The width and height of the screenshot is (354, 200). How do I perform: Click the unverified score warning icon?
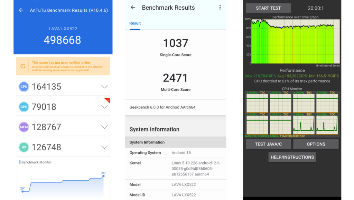click(x=23, y=66)
